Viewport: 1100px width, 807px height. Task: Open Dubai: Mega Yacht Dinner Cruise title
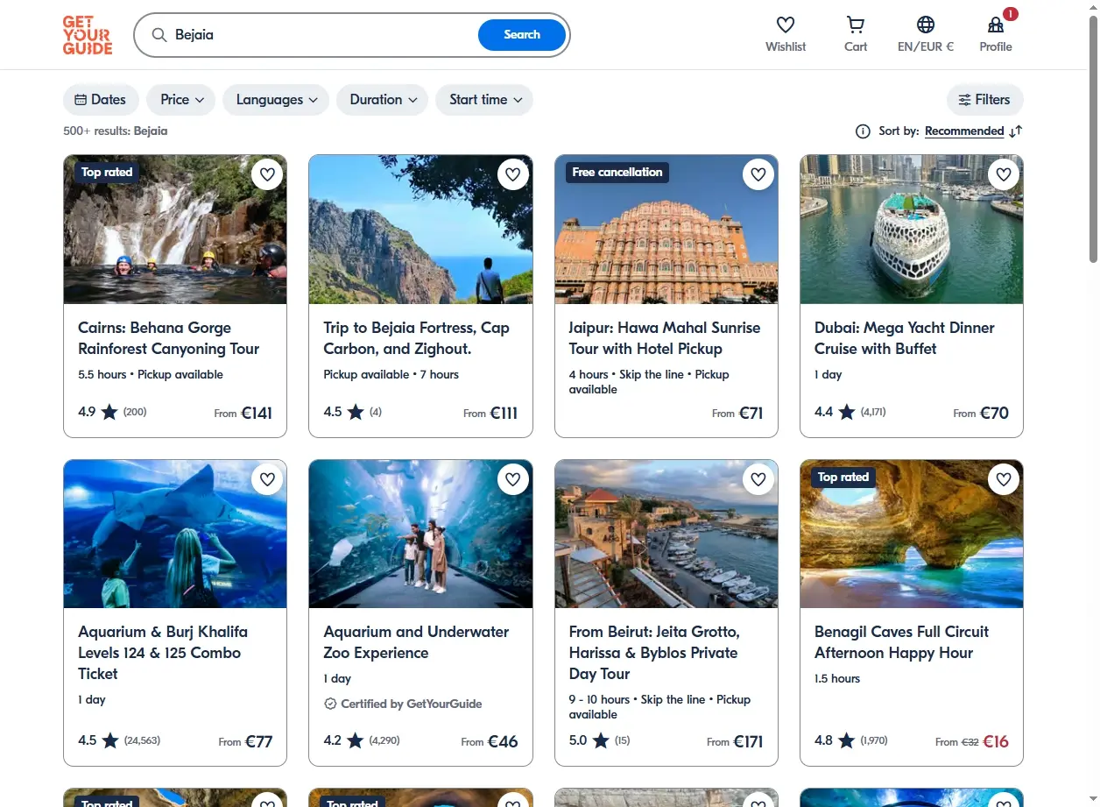tap(905, 338)
